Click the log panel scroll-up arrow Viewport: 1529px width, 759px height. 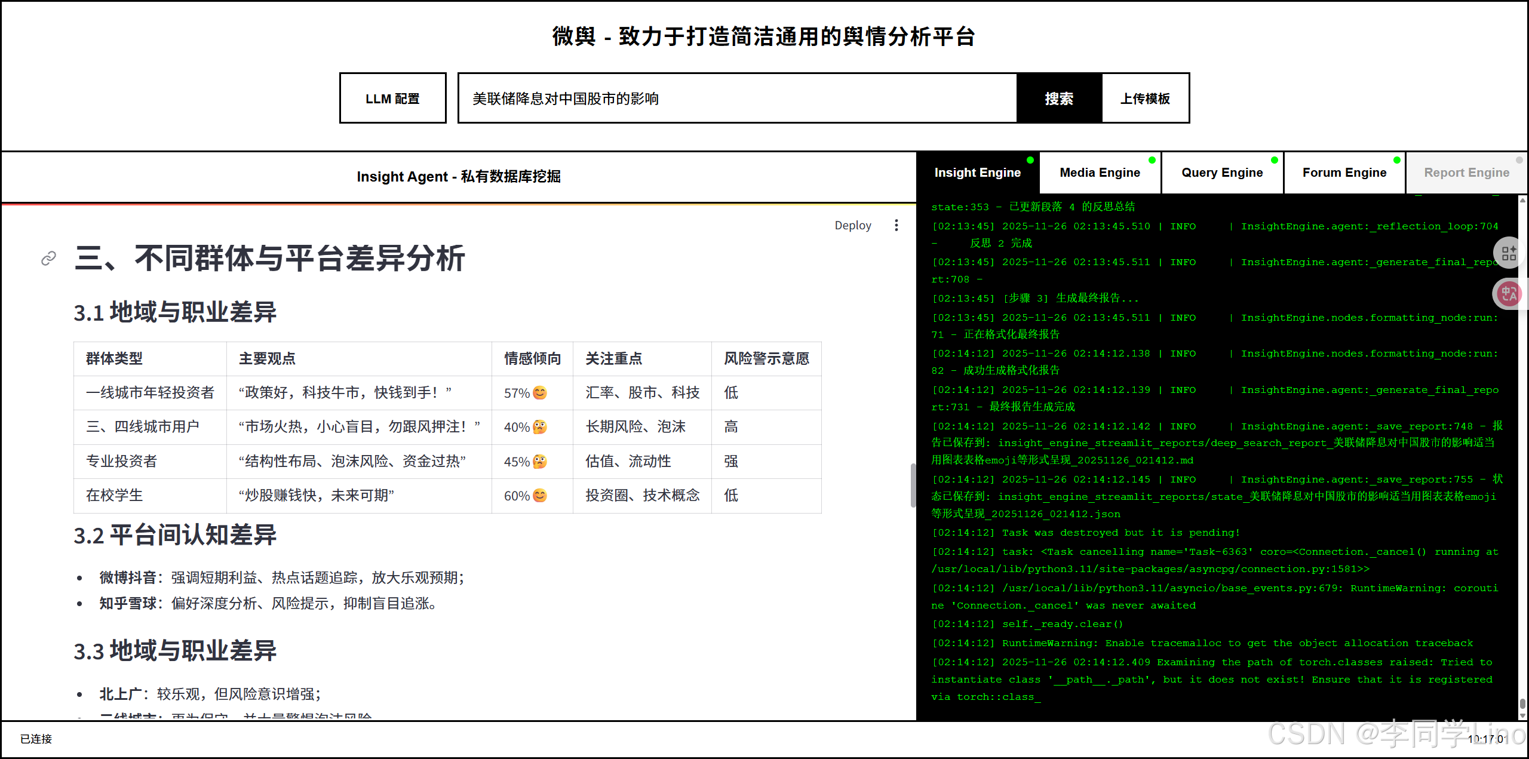[1522, 201]
